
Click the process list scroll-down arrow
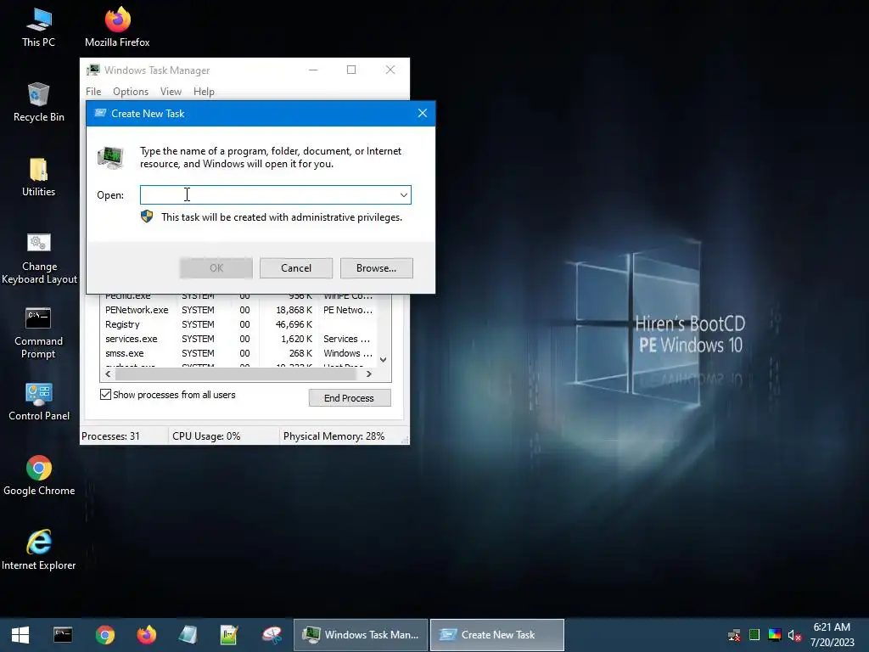[x=383, y=360]
